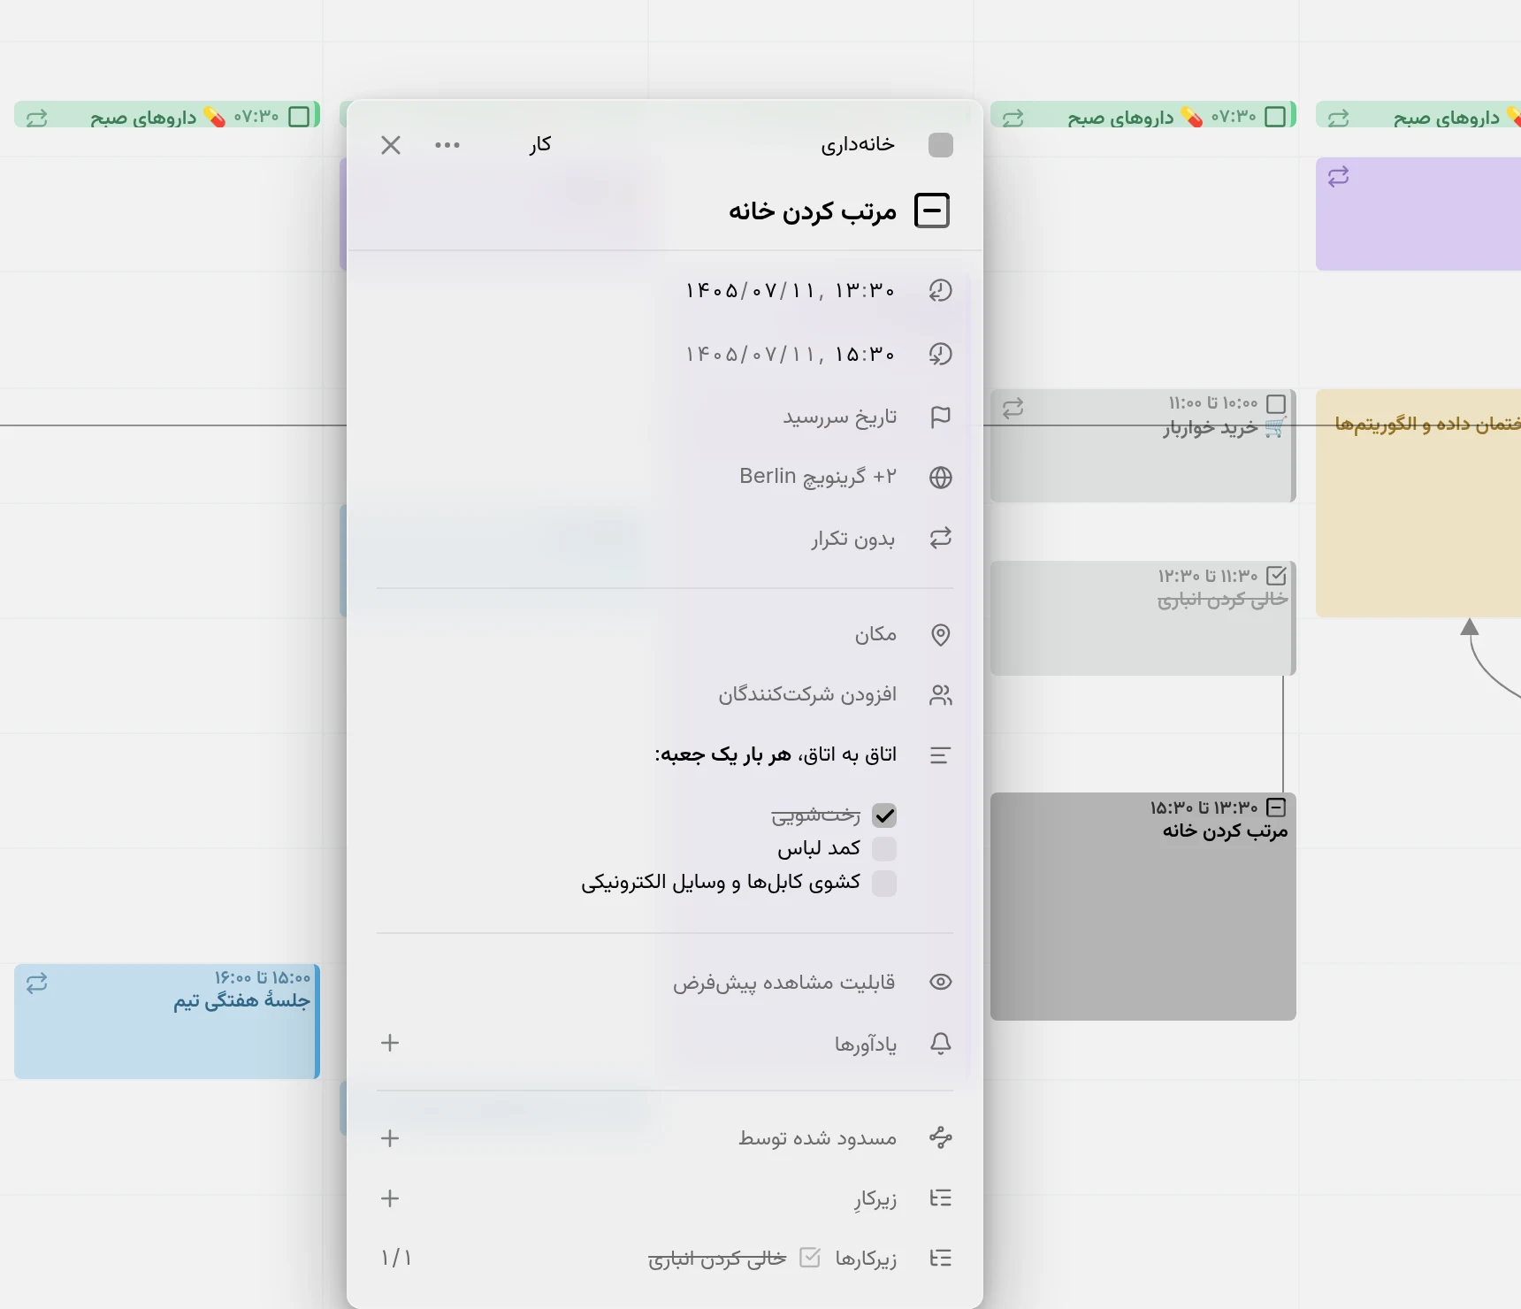Close the task detail panel
1521x1309 pixels.
(x=391, y=145)
